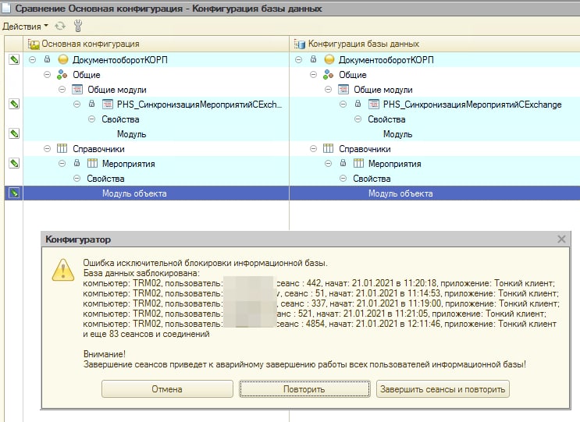Click the Мероприятия catalog icon on left
Viewport: 580px width, 422px height.
pos(92,163)
